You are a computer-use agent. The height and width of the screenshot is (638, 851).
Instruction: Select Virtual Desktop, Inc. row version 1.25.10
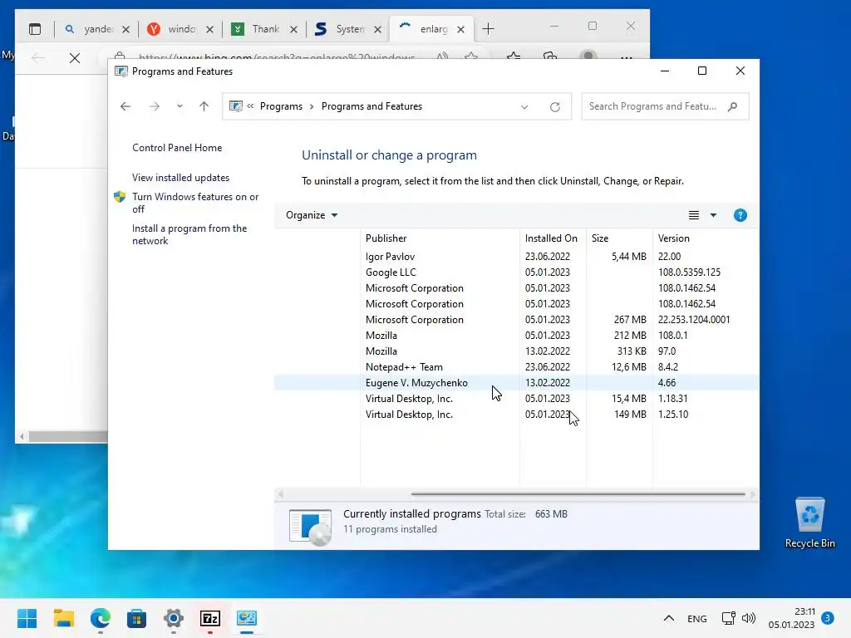tap(516, 414)
